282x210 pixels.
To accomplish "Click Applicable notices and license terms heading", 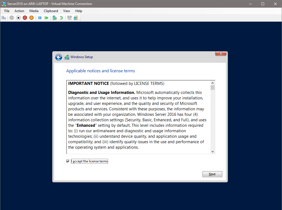I will (x=101, y=71).
